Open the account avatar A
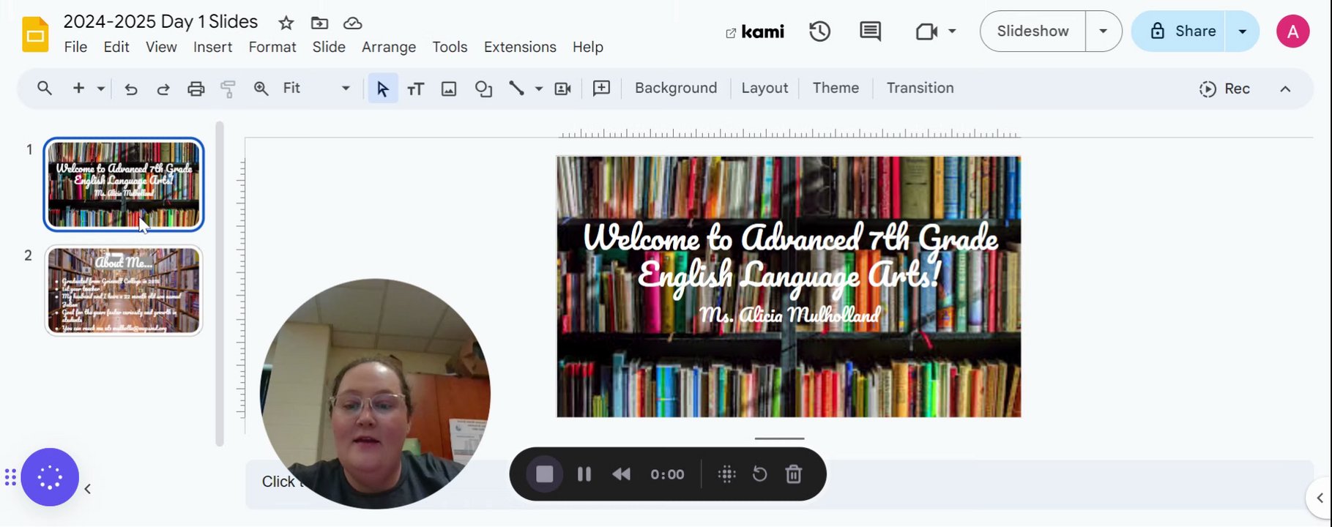 [x=1292, y=31]
